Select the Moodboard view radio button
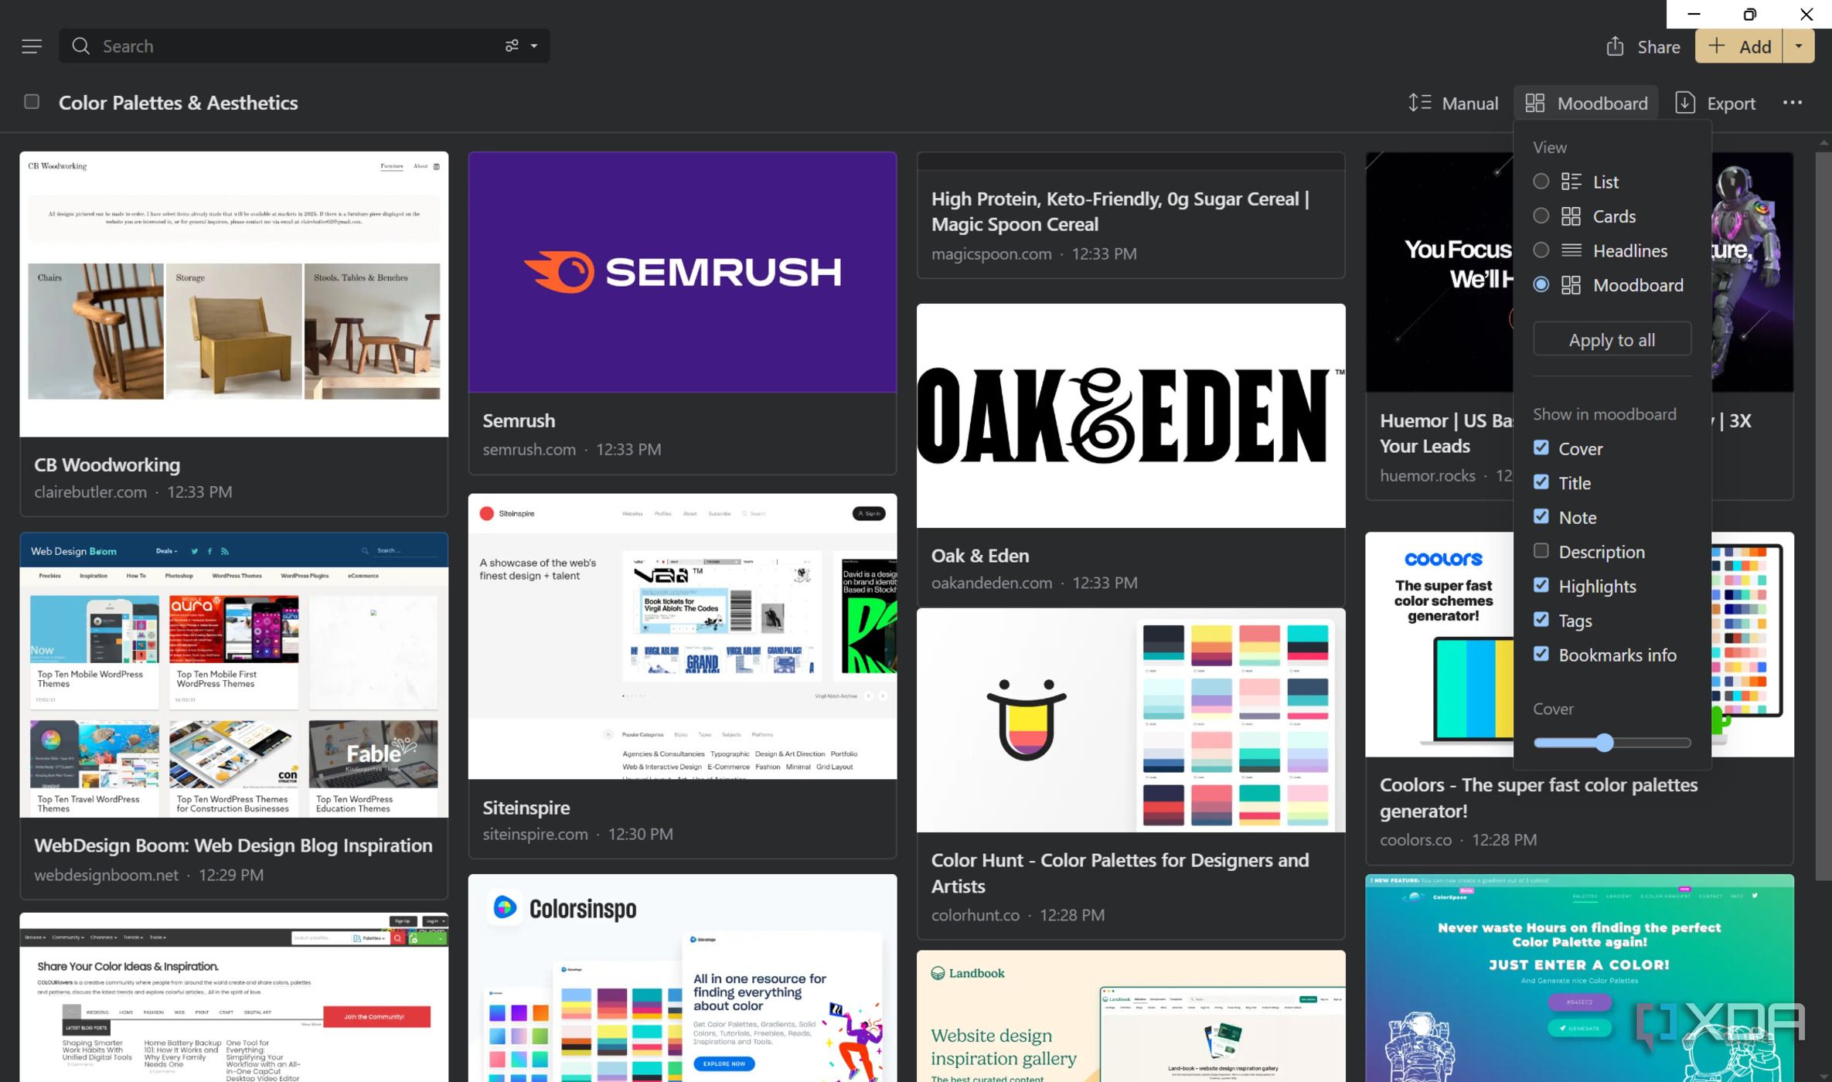 [x=1541, y=285]
